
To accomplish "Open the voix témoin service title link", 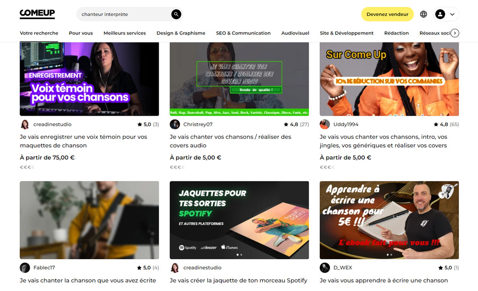I will [x=83, y=141].
